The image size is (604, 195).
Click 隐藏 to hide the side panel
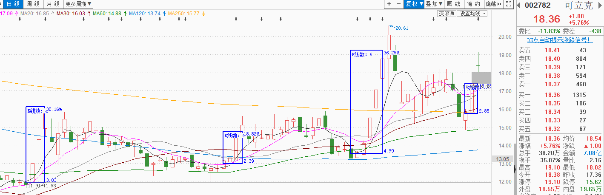[494, 4]
